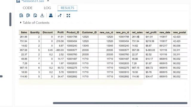191x107 pixels.
Task: Click the Product_ID column header
Action: point(73,32)
